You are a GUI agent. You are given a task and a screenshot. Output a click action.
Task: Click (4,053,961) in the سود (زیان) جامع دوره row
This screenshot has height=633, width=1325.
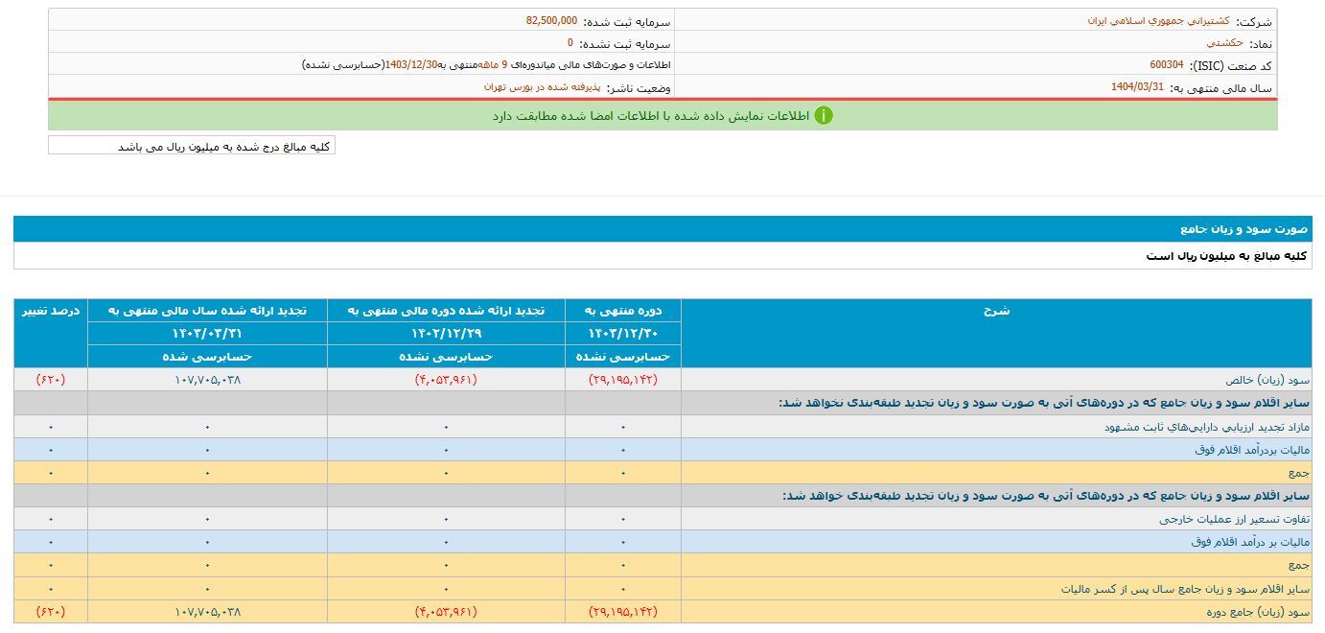[446, 612]
